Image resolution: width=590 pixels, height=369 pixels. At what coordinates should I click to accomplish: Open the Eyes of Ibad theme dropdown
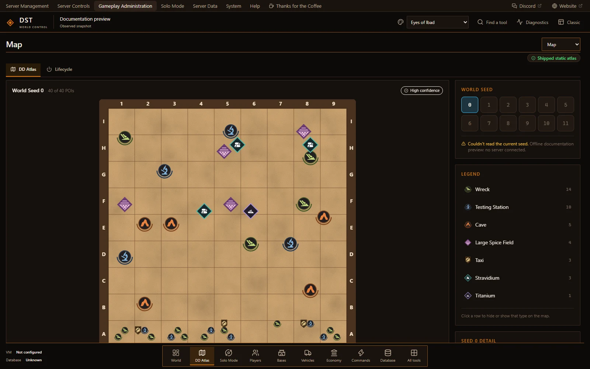click(x=438, y=22)
